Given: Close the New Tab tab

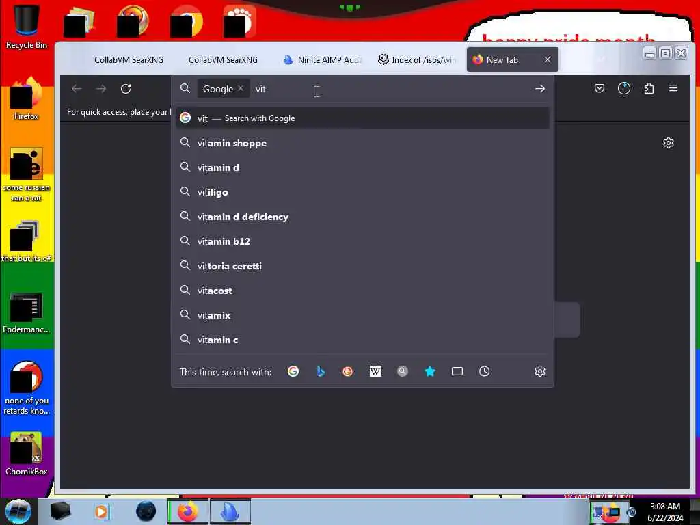Looking at the screenshot, I should [548, 59].
